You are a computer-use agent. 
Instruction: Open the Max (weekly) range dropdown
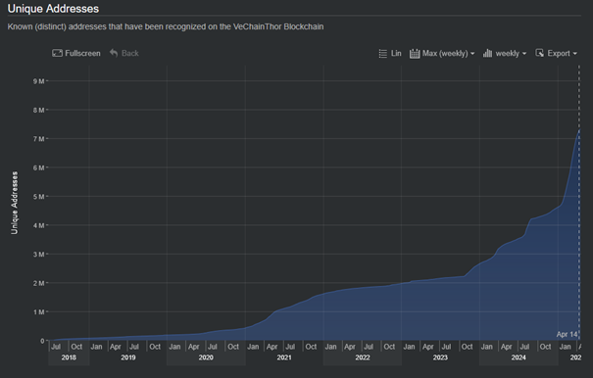pos(442,53)
